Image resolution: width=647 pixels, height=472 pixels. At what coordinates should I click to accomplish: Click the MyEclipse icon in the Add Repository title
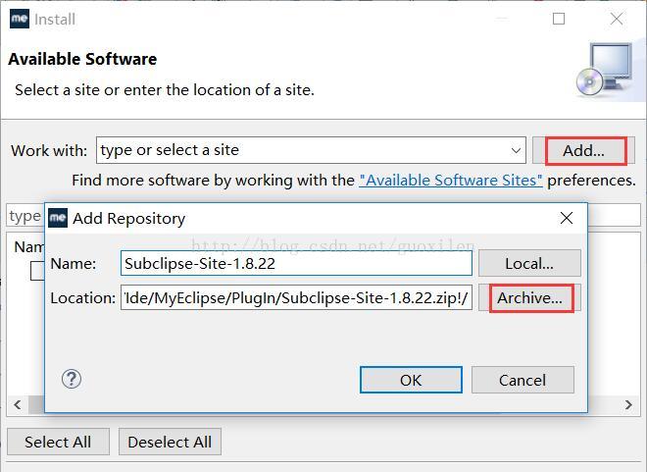point(58,218)
